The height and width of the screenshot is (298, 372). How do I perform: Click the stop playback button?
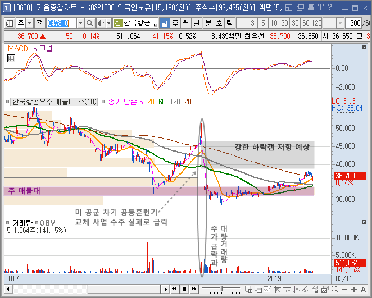(184, 289)
